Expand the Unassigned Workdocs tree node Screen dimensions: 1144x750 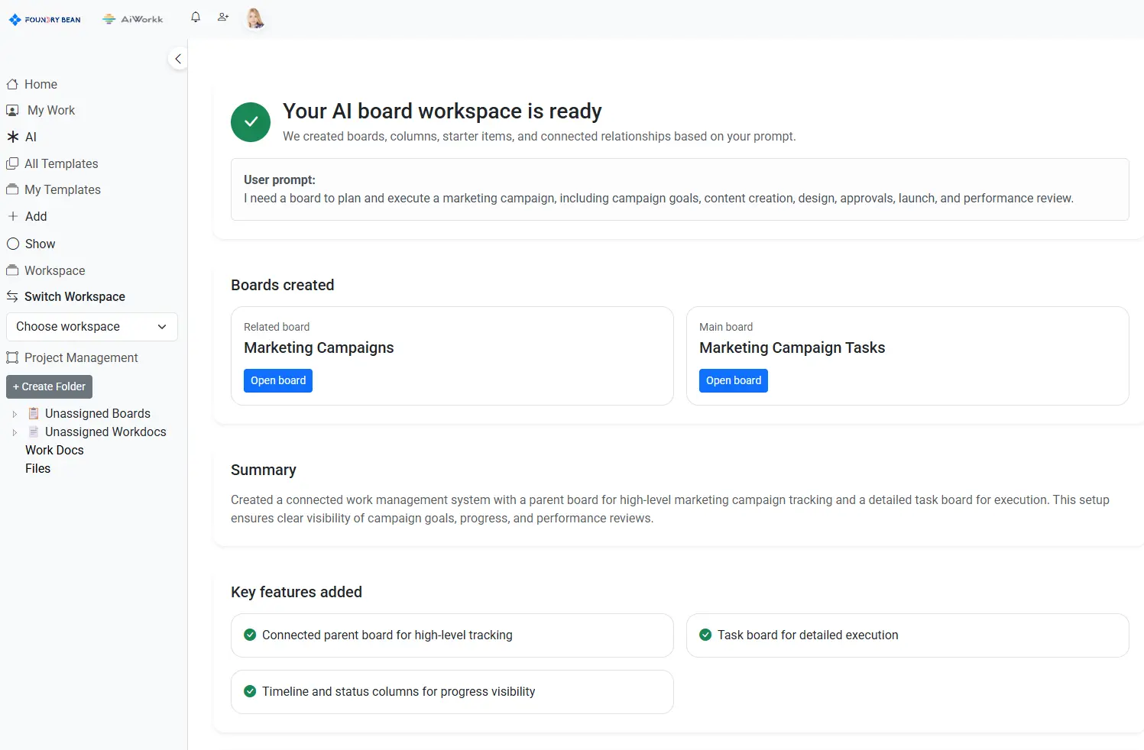click(x=15, y=432)
